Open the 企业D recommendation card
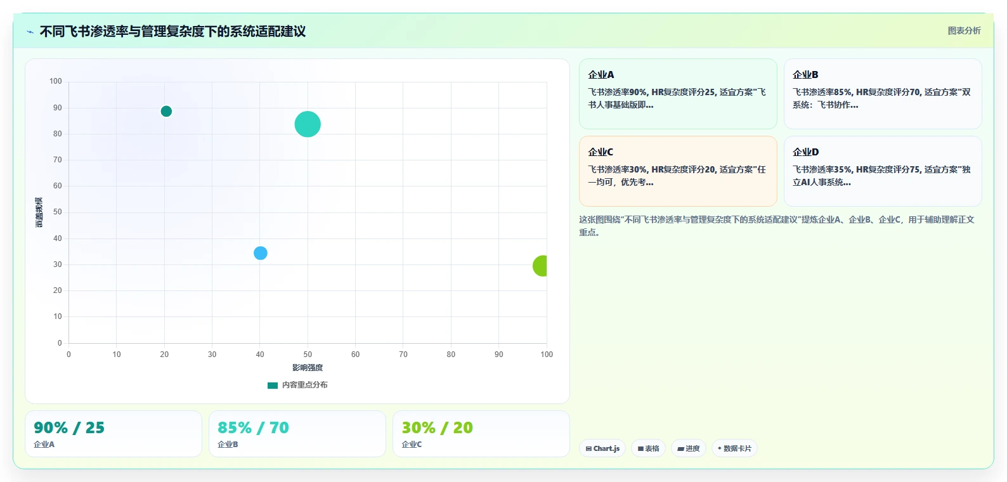The image size is (1007, 482). click(883, 171)
